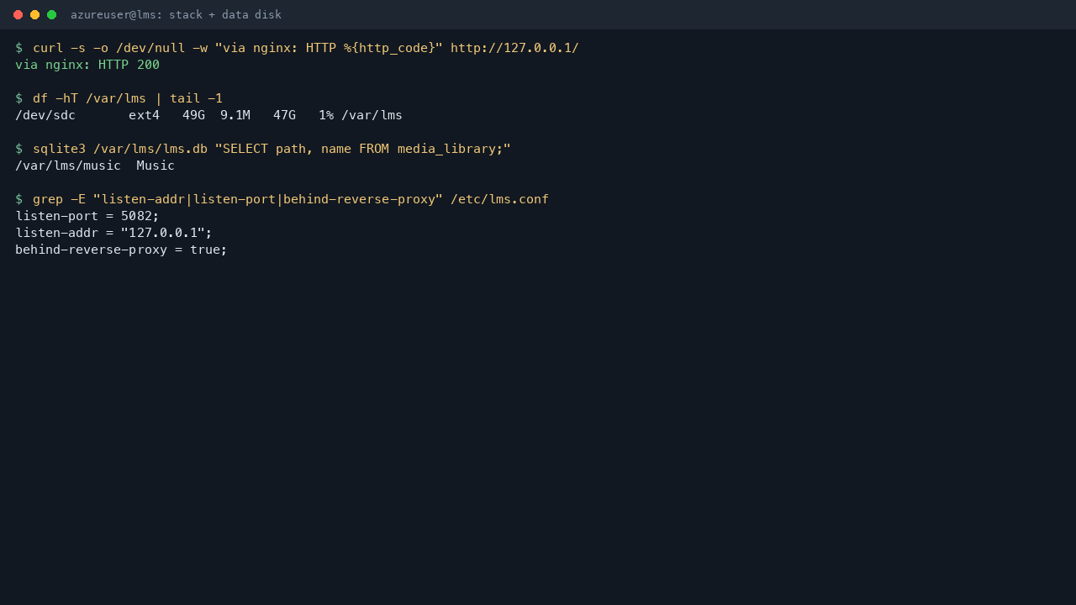Viewport: 1076px width, 605px height.
Task: Click the yellow minimize window button
Action: [34, 14]
